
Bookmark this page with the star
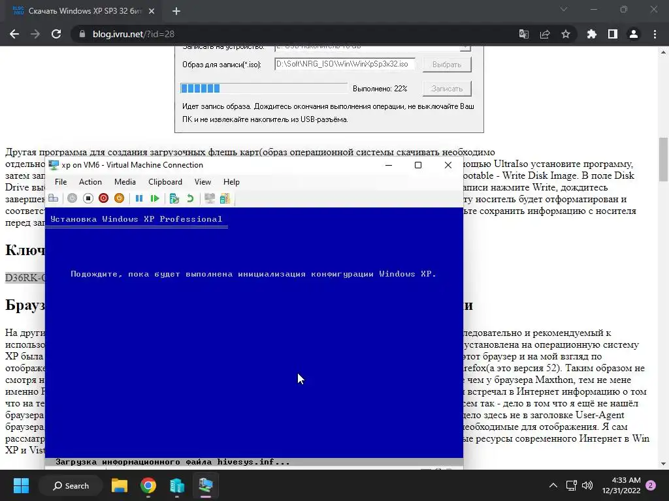point(566,34)
